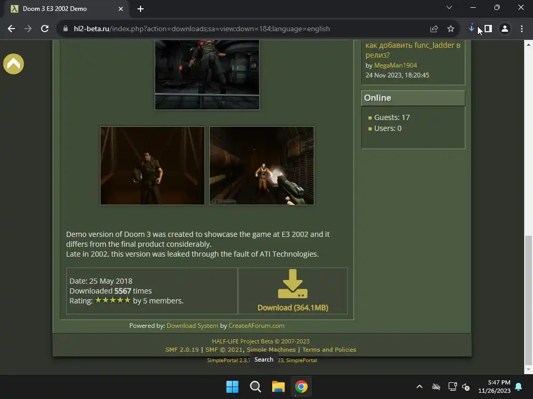Click 'HALF-LIFE Project Beta © 2007-2023' text
533x399 pixels.
(261, 341)
